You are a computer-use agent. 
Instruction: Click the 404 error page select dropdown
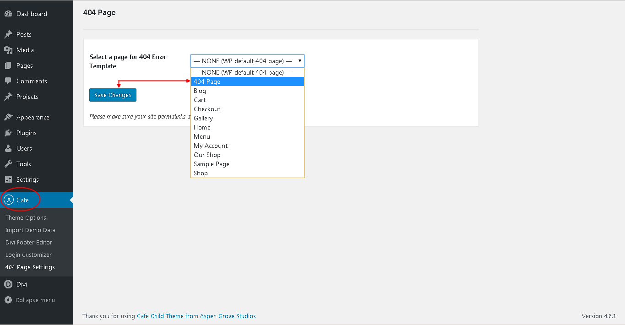point(247,61)
